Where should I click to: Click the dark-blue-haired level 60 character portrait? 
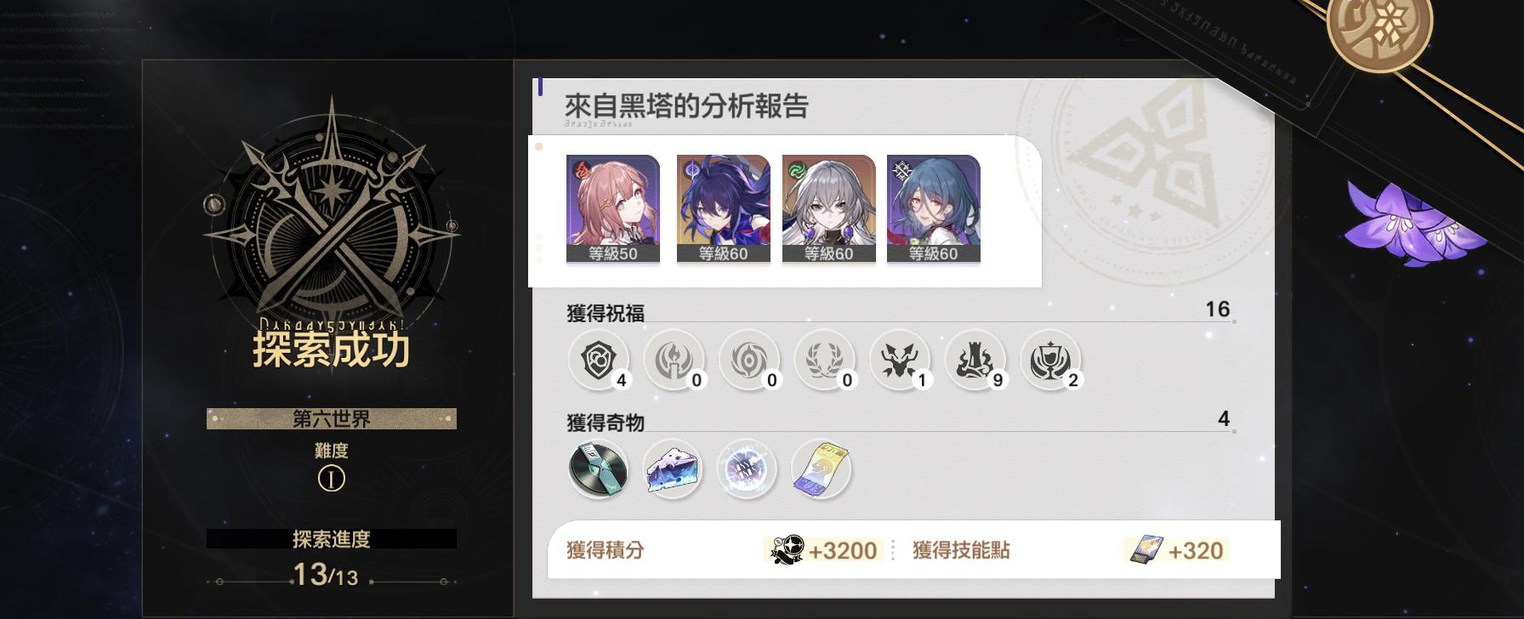(723, 209)
